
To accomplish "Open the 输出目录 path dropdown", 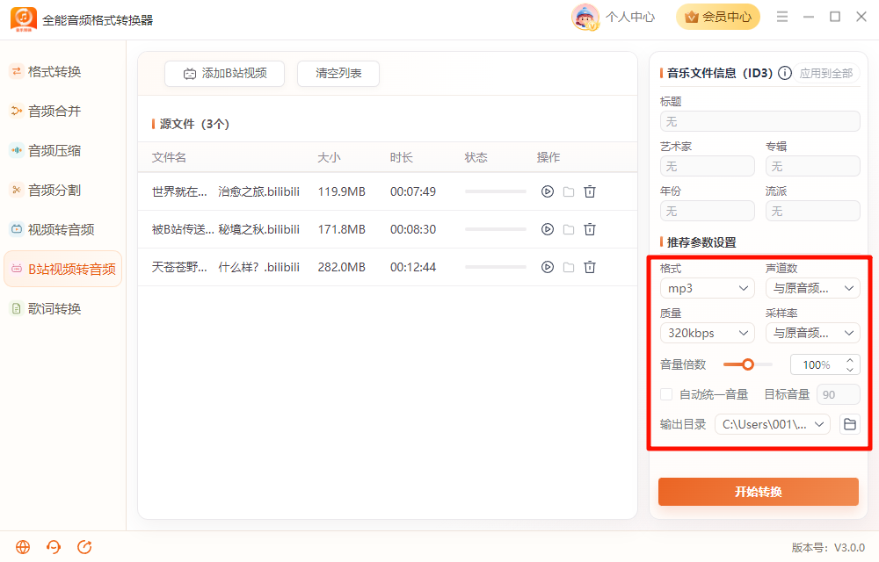I will point(773,424).
